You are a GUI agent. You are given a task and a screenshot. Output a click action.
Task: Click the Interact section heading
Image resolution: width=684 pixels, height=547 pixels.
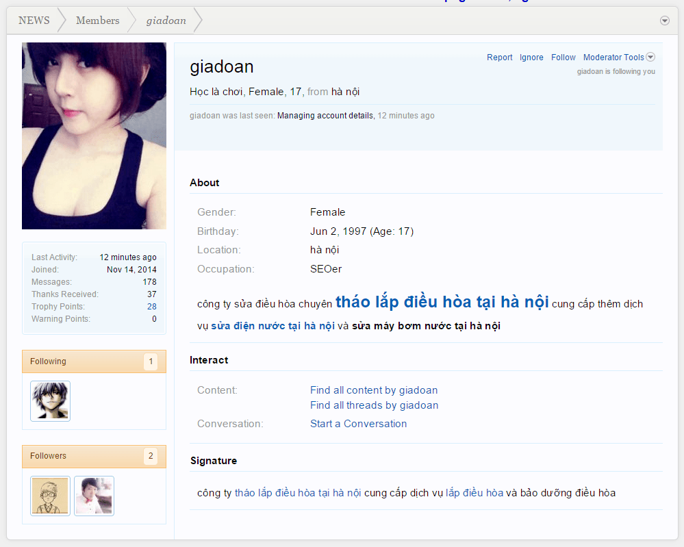(x=209, y=360)
